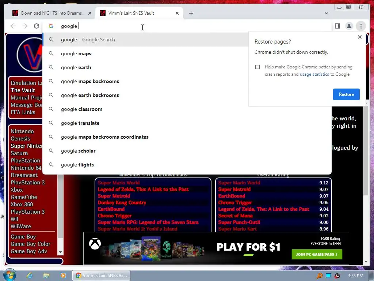Screen dimensions: 374x281
Task: Open Super Metroid in Top Downloads list
Action: 114,196
